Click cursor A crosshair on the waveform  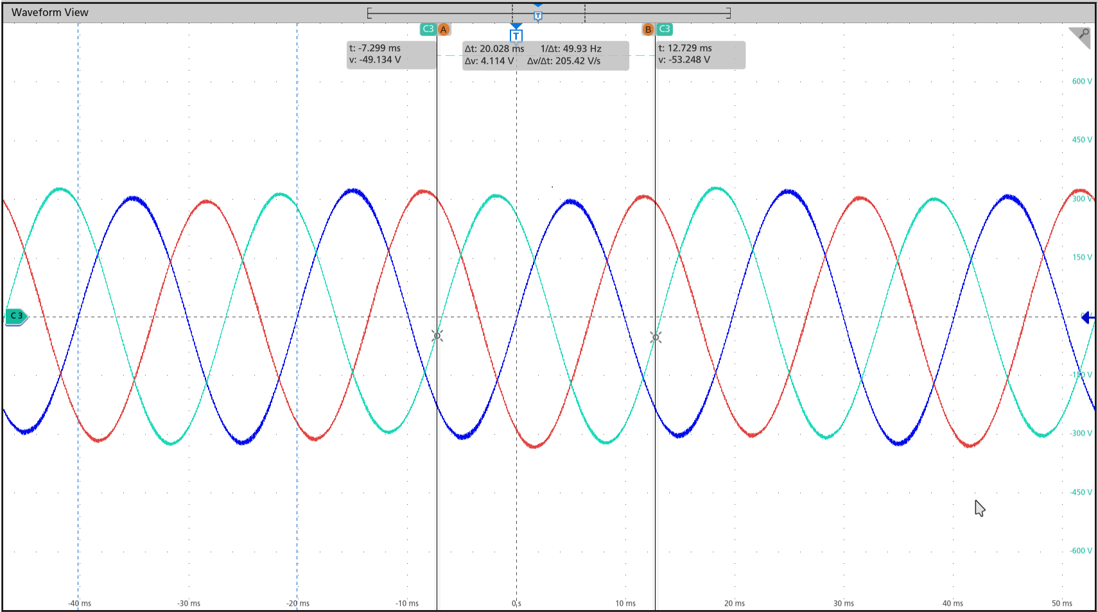437,336
